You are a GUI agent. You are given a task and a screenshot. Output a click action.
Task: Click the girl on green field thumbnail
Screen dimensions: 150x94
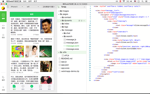click(46, 51)
